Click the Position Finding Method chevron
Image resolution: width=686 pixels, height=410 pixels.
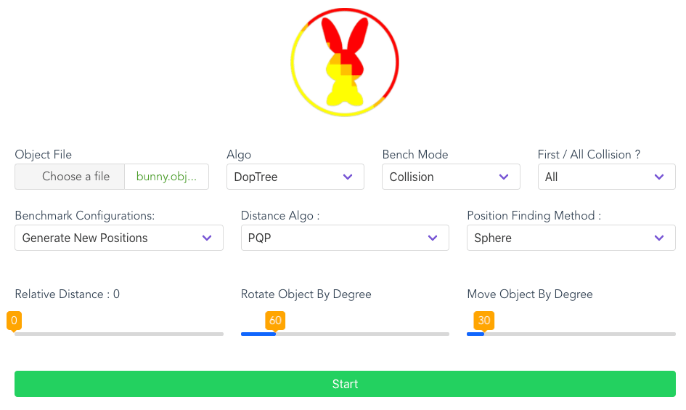tap(659, 238)
